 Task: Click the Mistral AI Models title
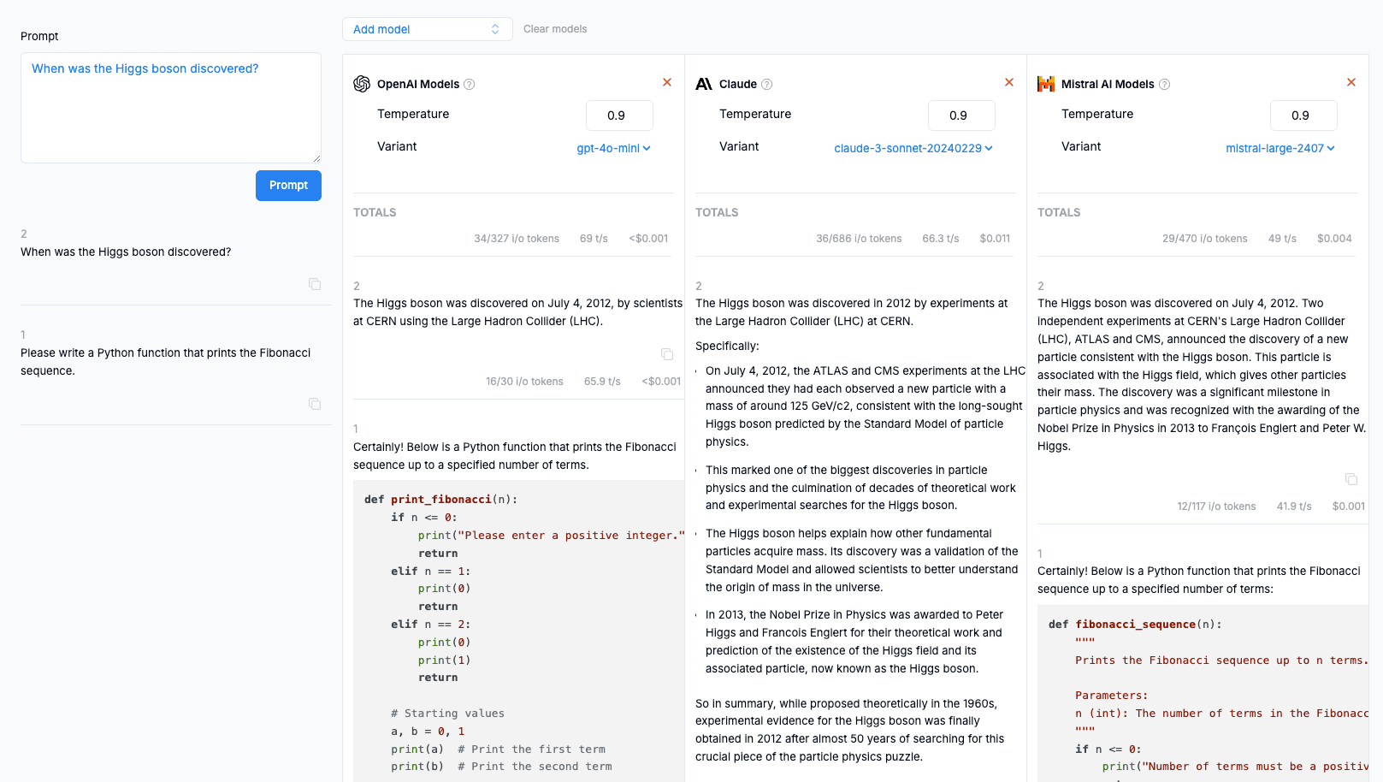tap(1108, 84)
